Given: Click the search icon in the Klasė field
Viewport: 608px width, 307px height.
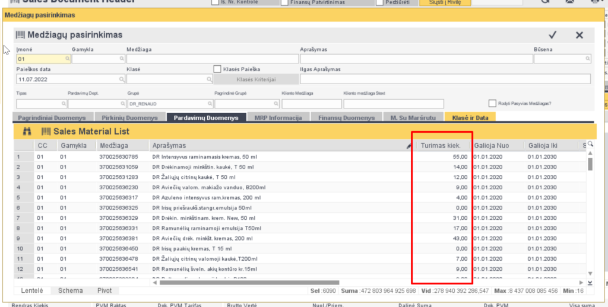Looking at the screenshot, I should pyautogui.click(x=208, y=79).
